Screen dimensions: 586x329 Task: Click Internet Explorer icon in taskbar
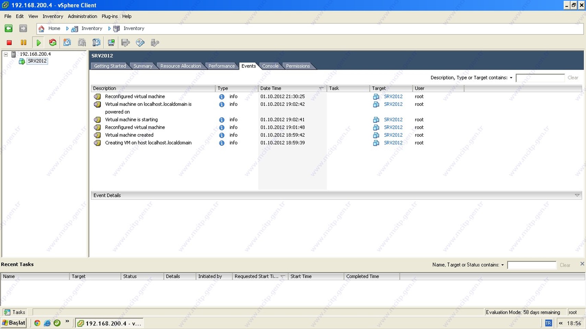click(x=47, y=323)
